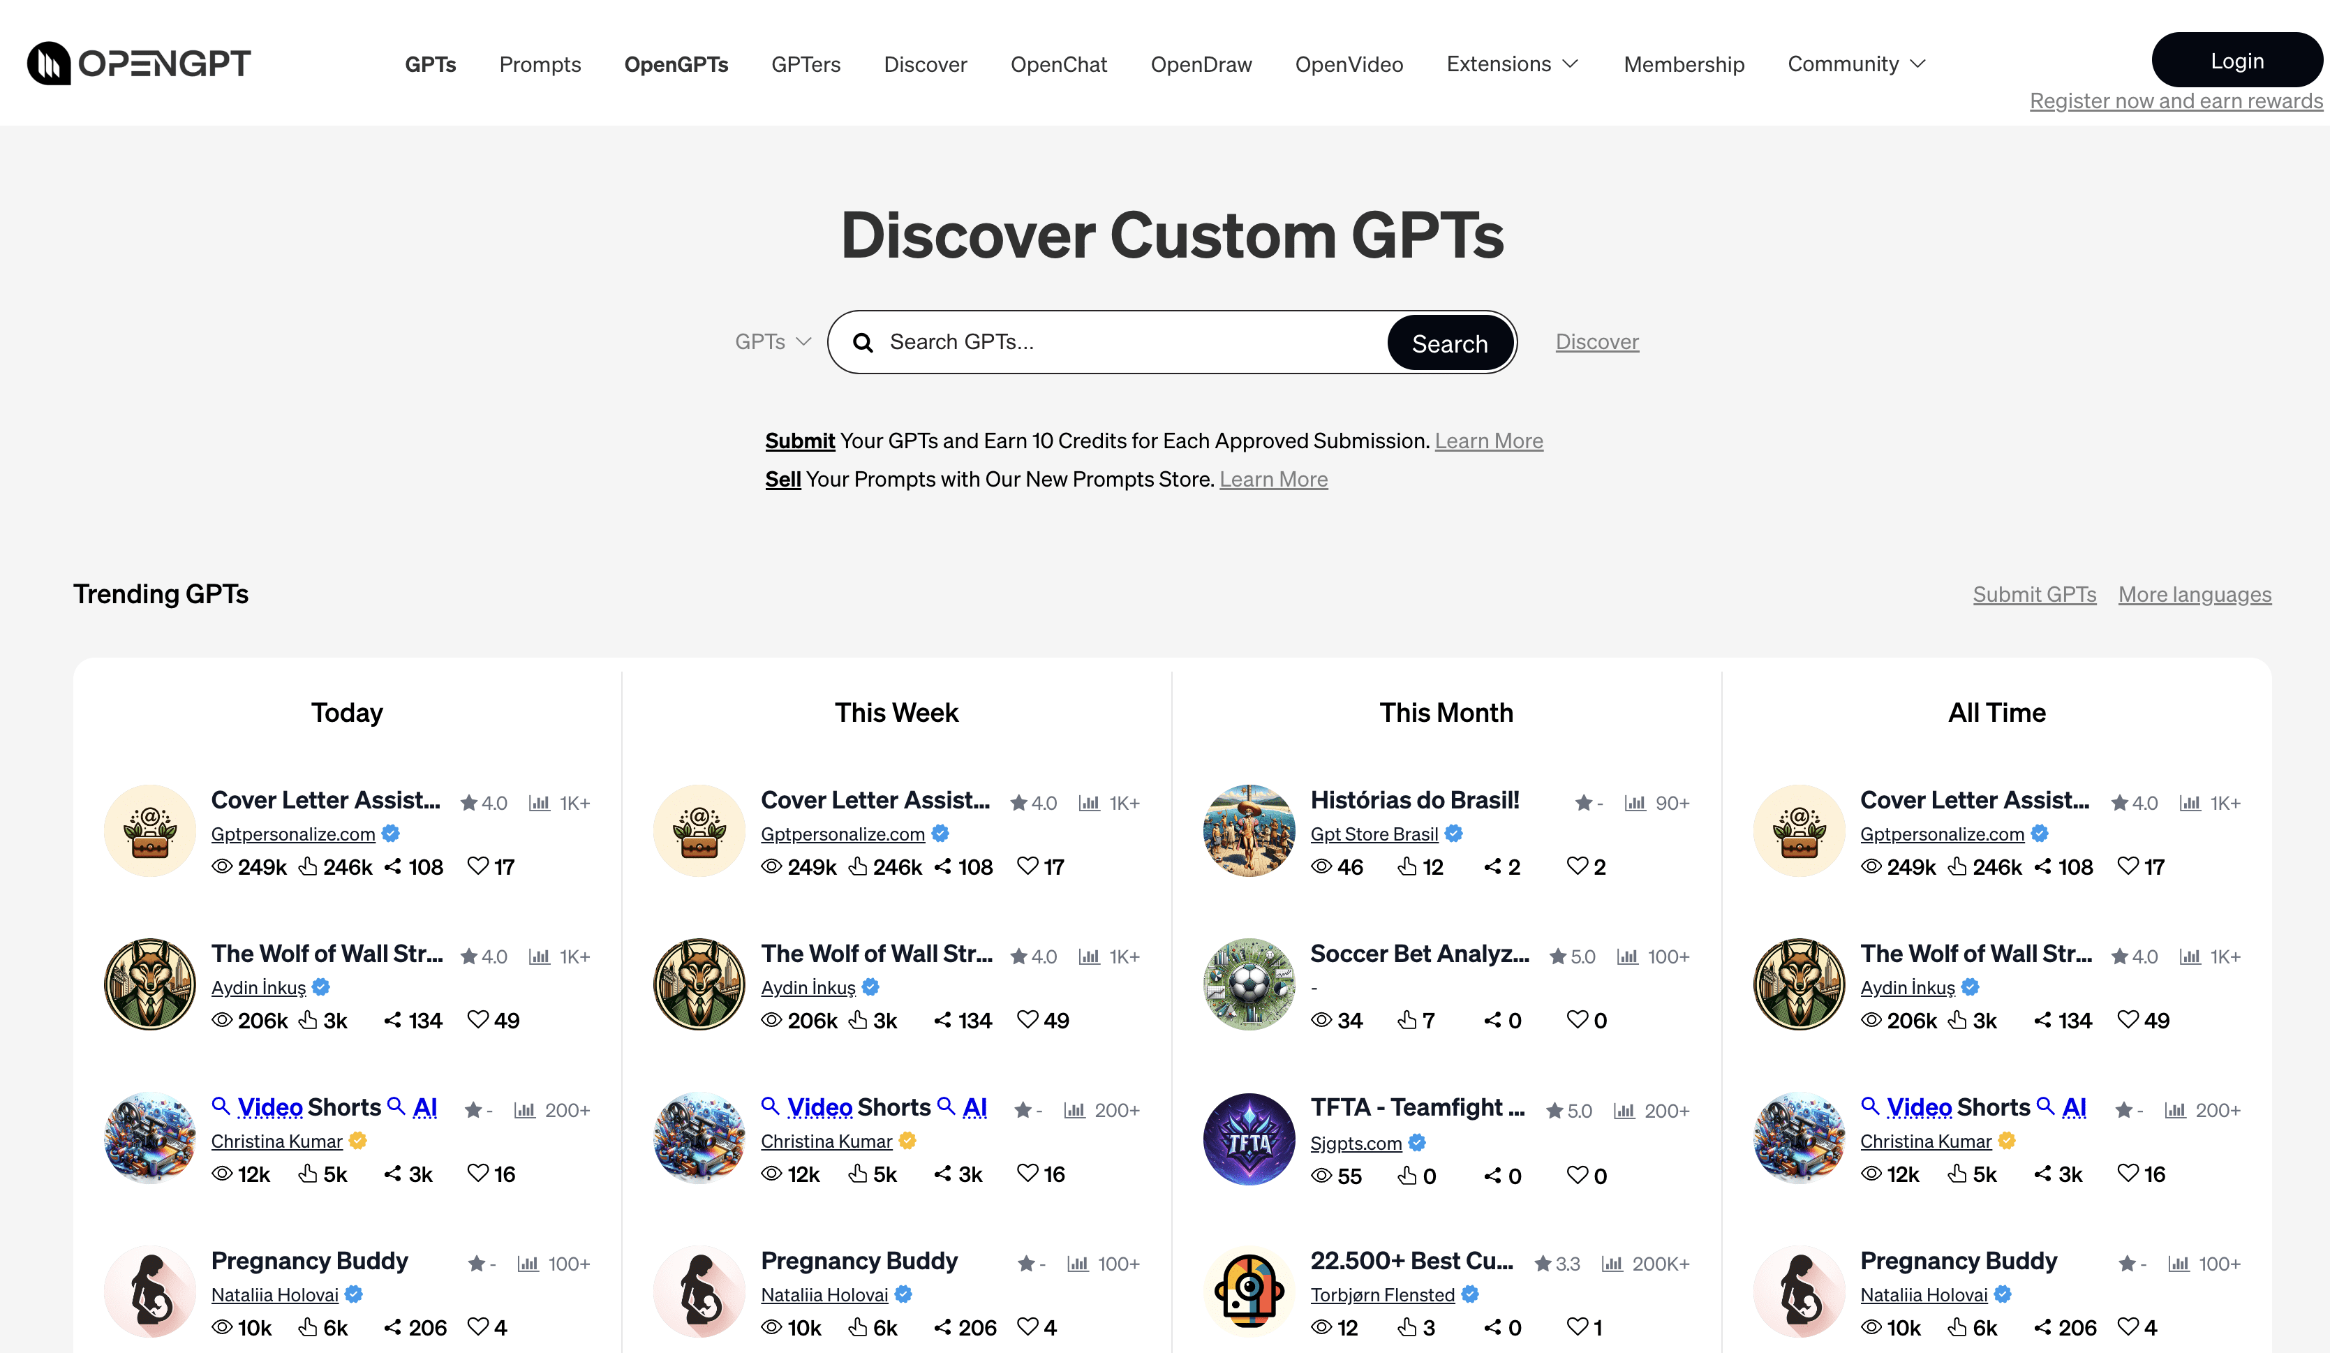
Task: Click the OpenGPT logo icon
Action: click(x=48, y=63)
